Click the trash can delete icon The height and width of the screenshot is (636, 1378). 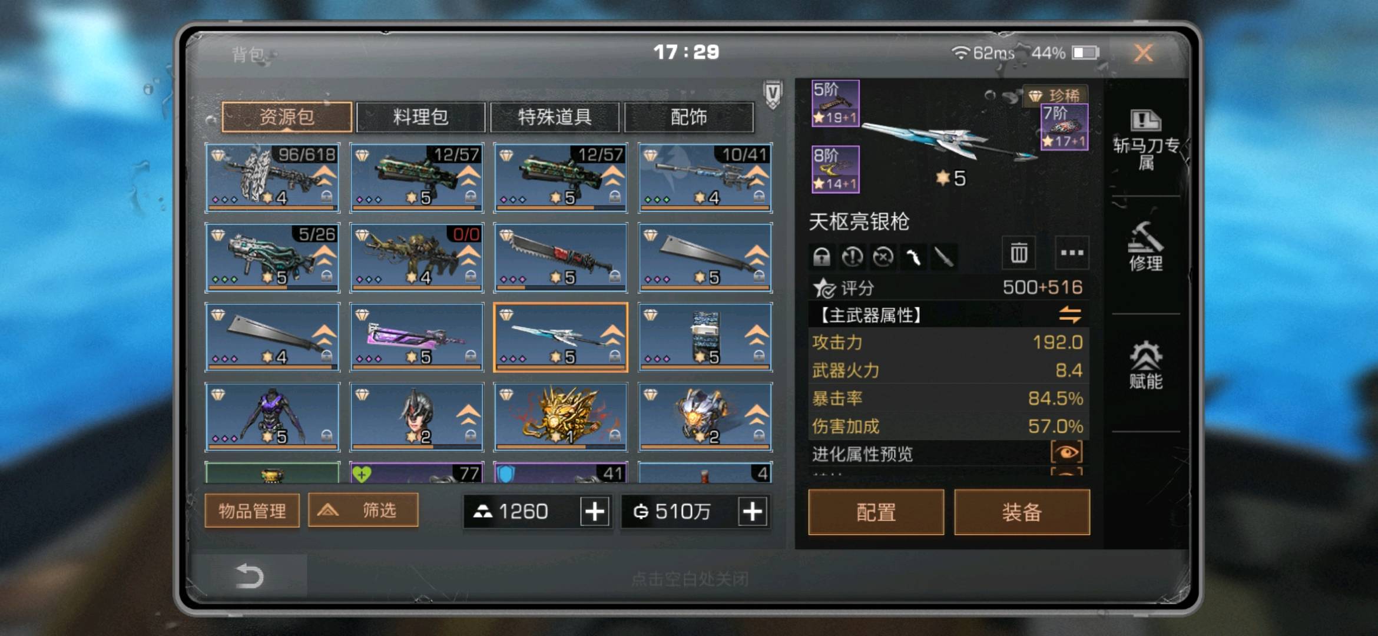pyautogui.click(x=1019, y=253)
